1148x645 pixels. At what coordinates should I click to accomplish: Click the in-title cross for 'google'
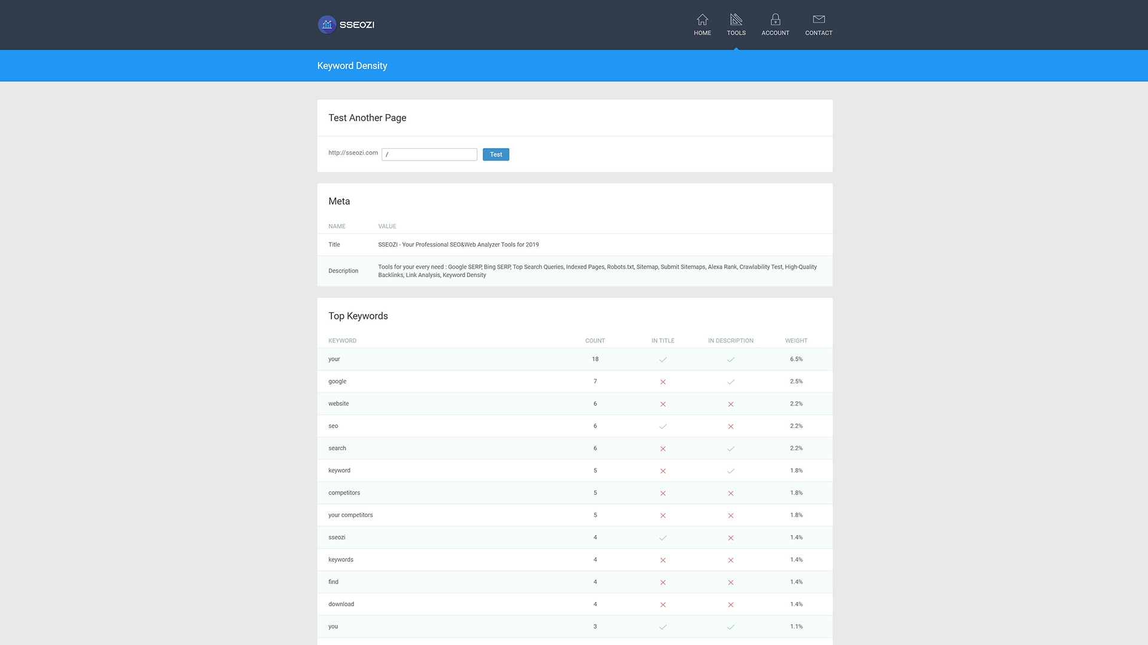click(x=662, y=382)
